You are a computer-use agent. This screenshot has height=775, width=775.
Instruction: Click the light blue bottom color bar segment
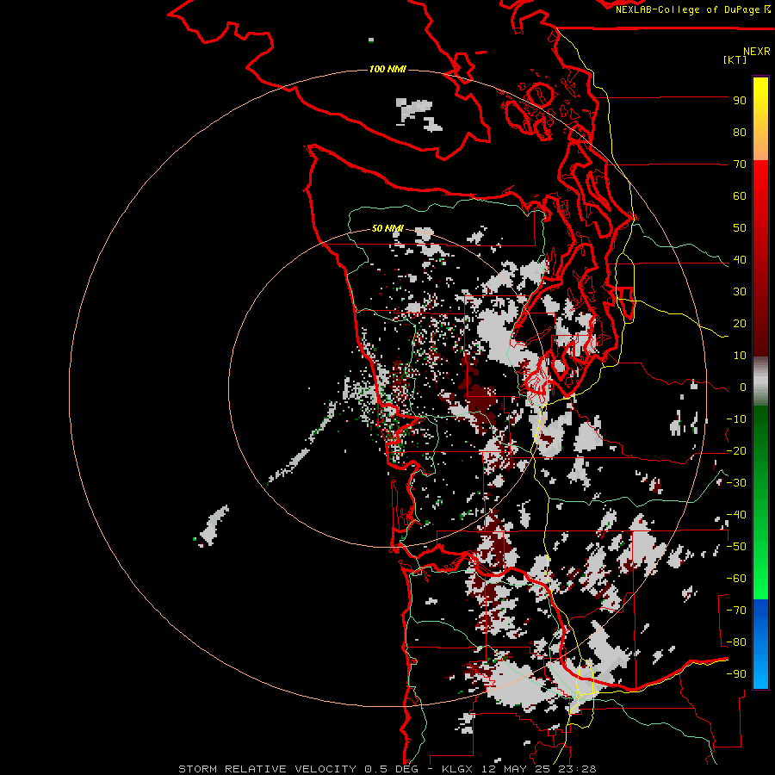click(760, 670)
